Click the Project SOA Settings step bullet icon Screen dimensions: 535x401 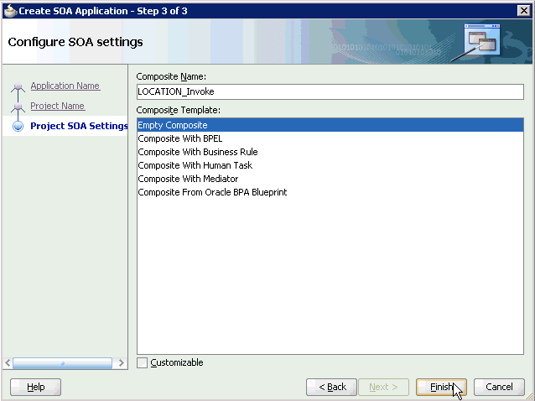(18, 127)
